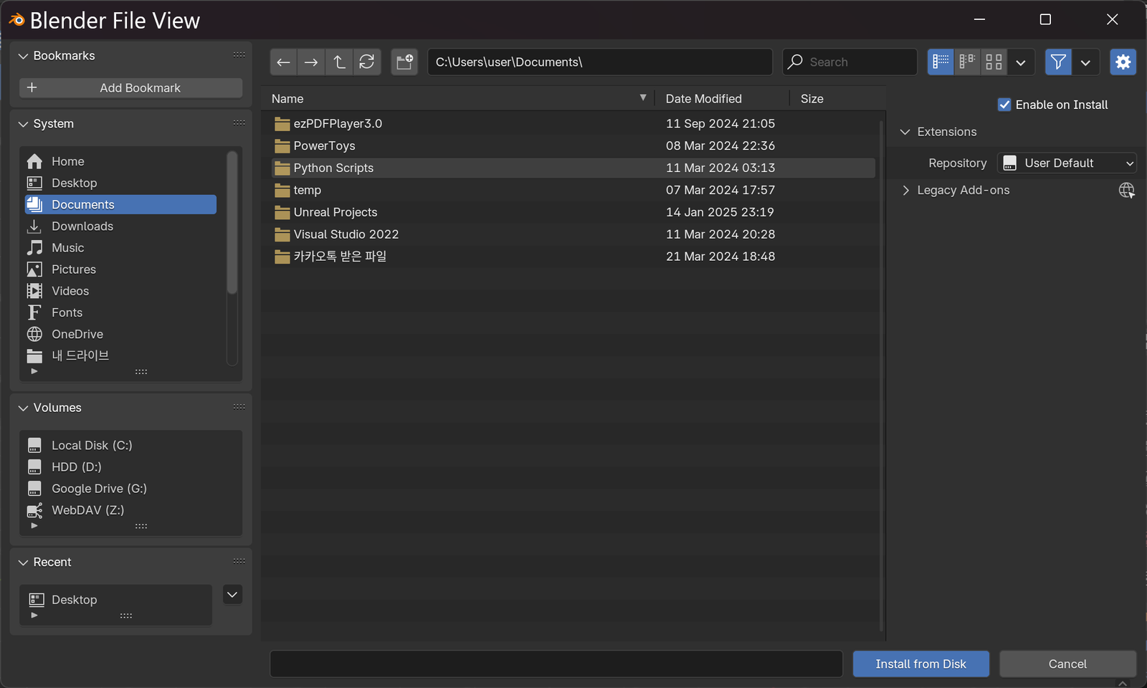Click Bookmarks panel drag grip

click(239, 55)
